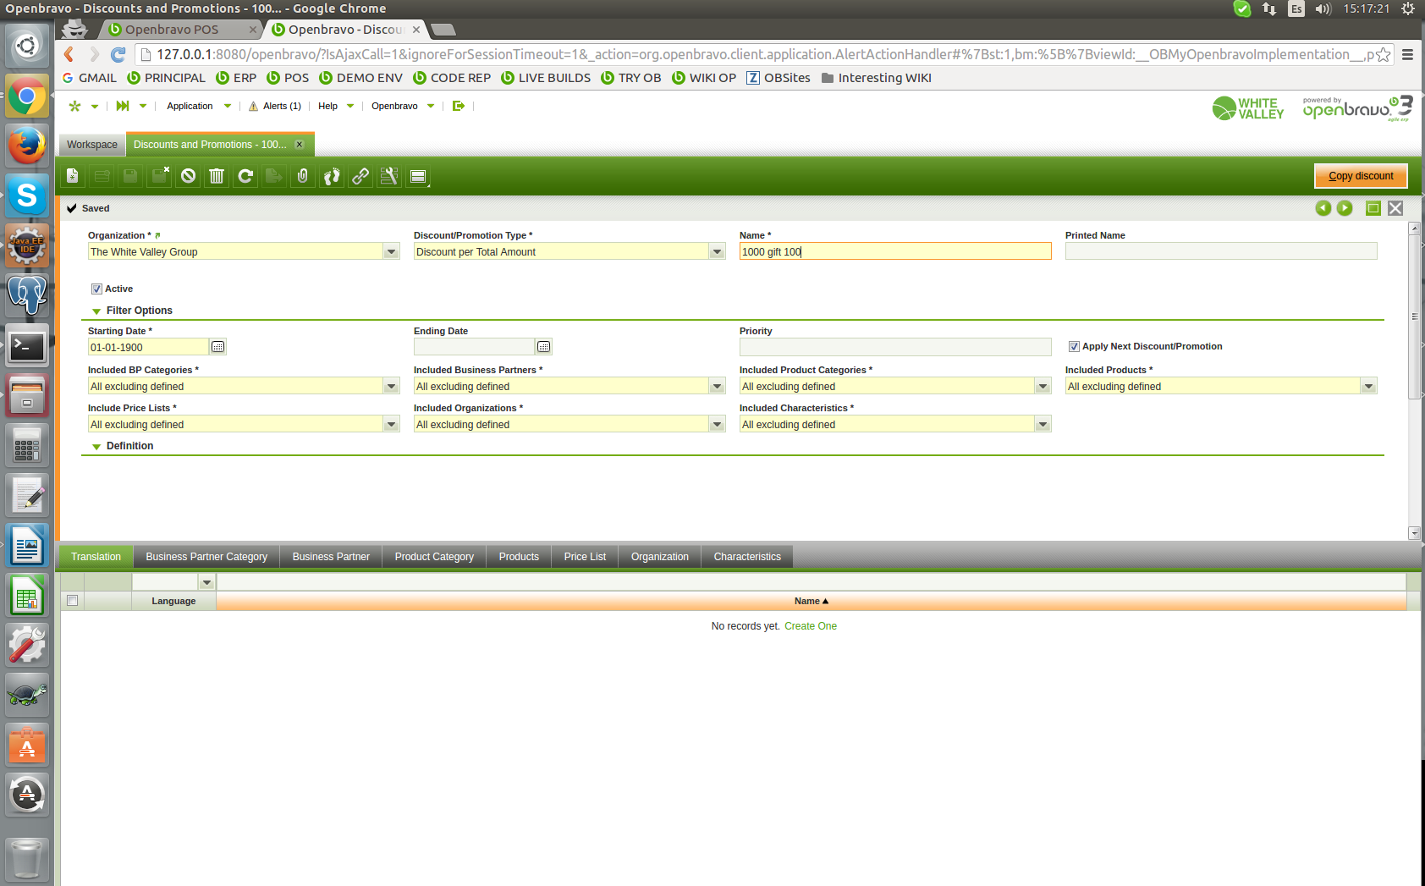Open the Discount/Promotion Type dropdown

[x=717, y=252]
